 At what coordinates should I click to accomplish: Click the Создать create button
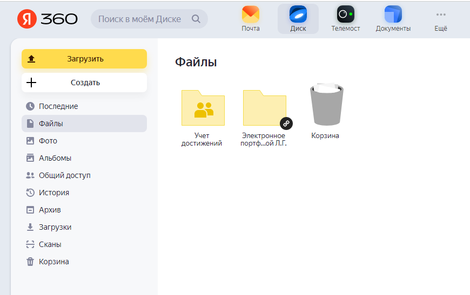click(x=84, y=83)
